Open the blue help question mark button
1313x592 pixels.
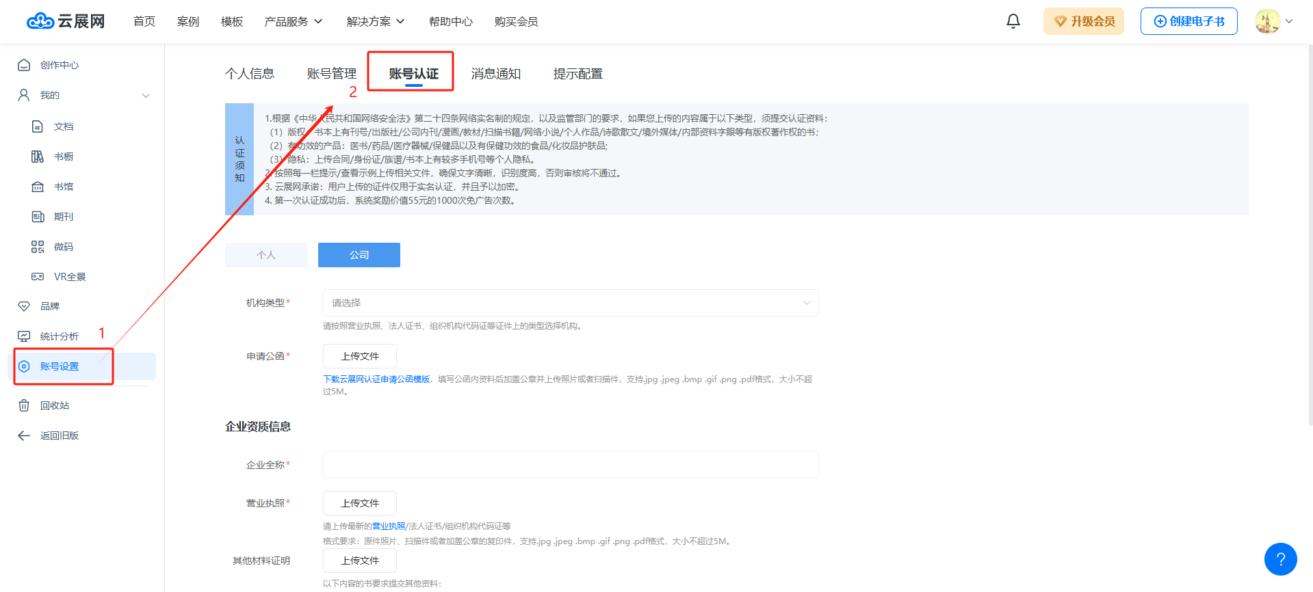click(x=1280, y=559)
